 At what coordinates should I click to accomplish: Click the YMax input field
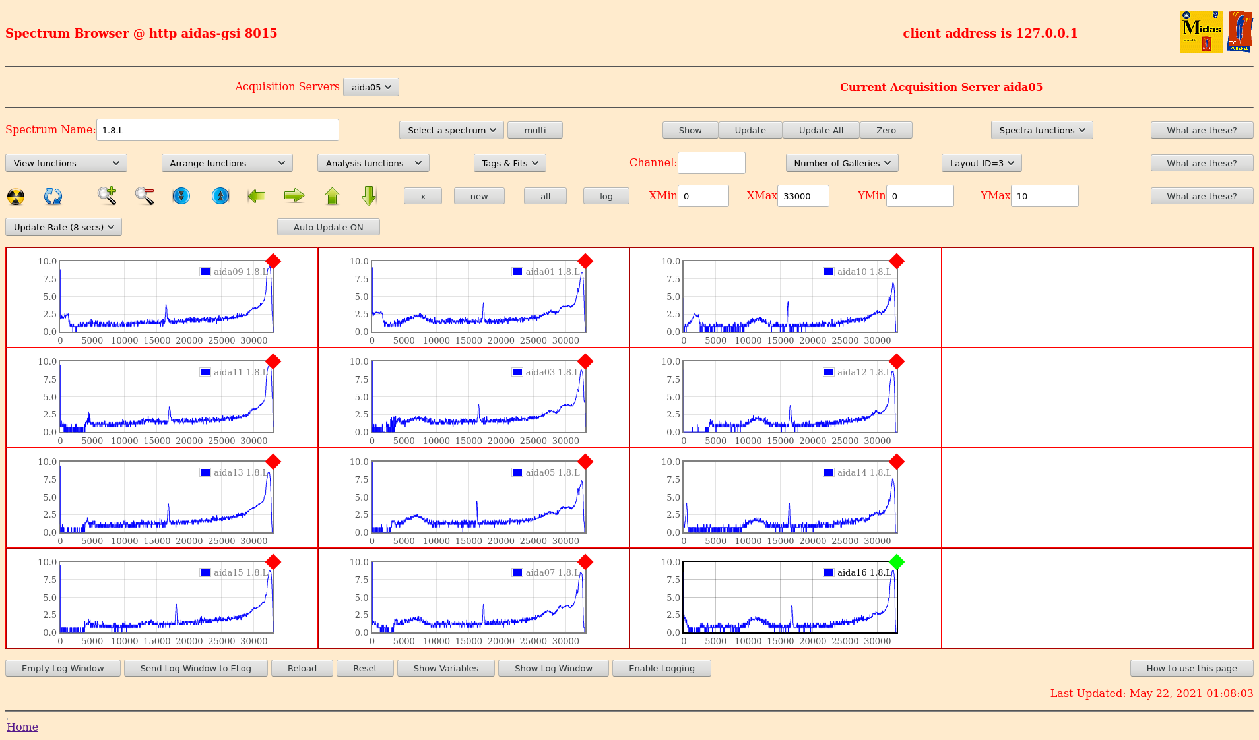(1045, 196)
